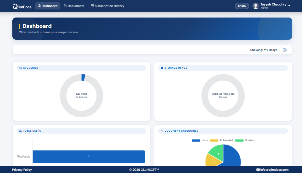Click the BASIC plan badge

pyautogui.click(x=242, y=6)
